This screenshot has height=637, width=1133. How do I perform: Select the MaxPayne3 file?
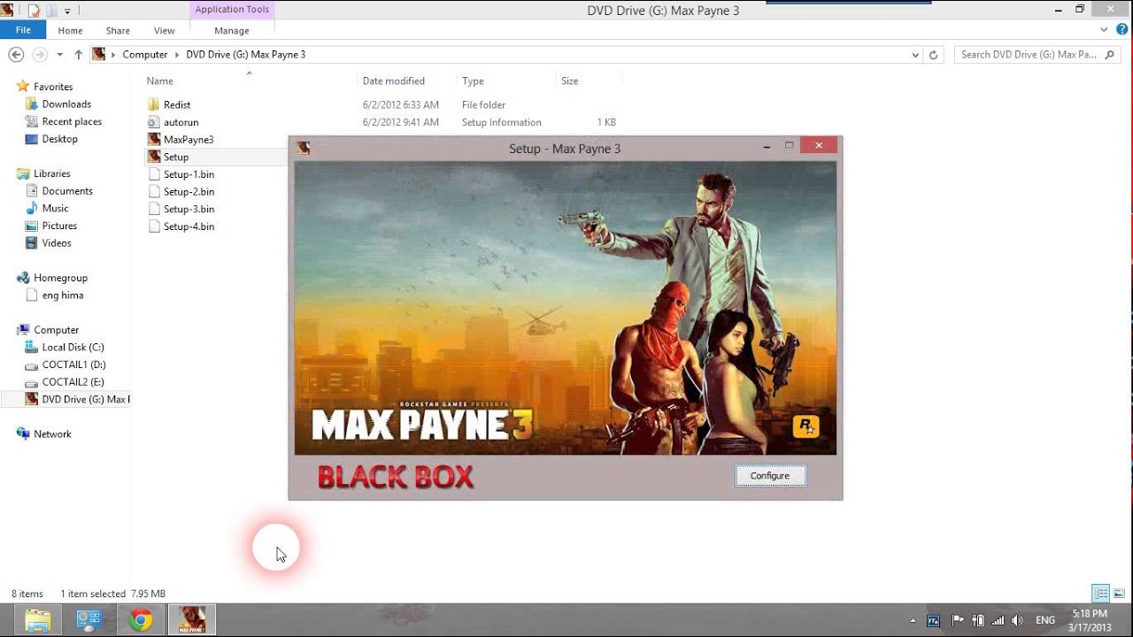coord(189,140)
